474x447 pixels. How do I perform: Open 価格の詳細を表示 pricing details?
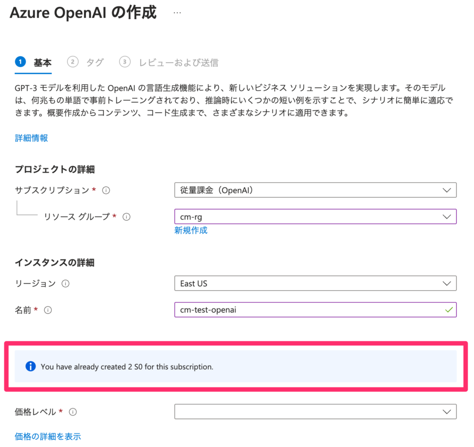click(x=47, y=436)
